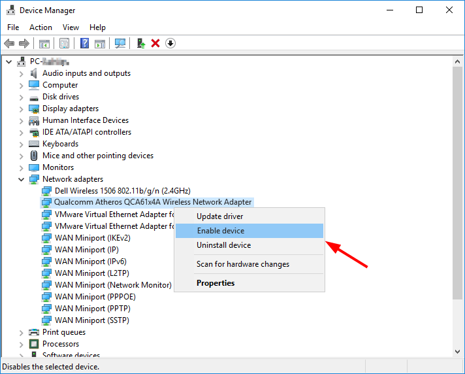Image resolution: width=465 pixels, height=374 pixels.
Task: Expand the Processors category
Action: coord(22,344)
